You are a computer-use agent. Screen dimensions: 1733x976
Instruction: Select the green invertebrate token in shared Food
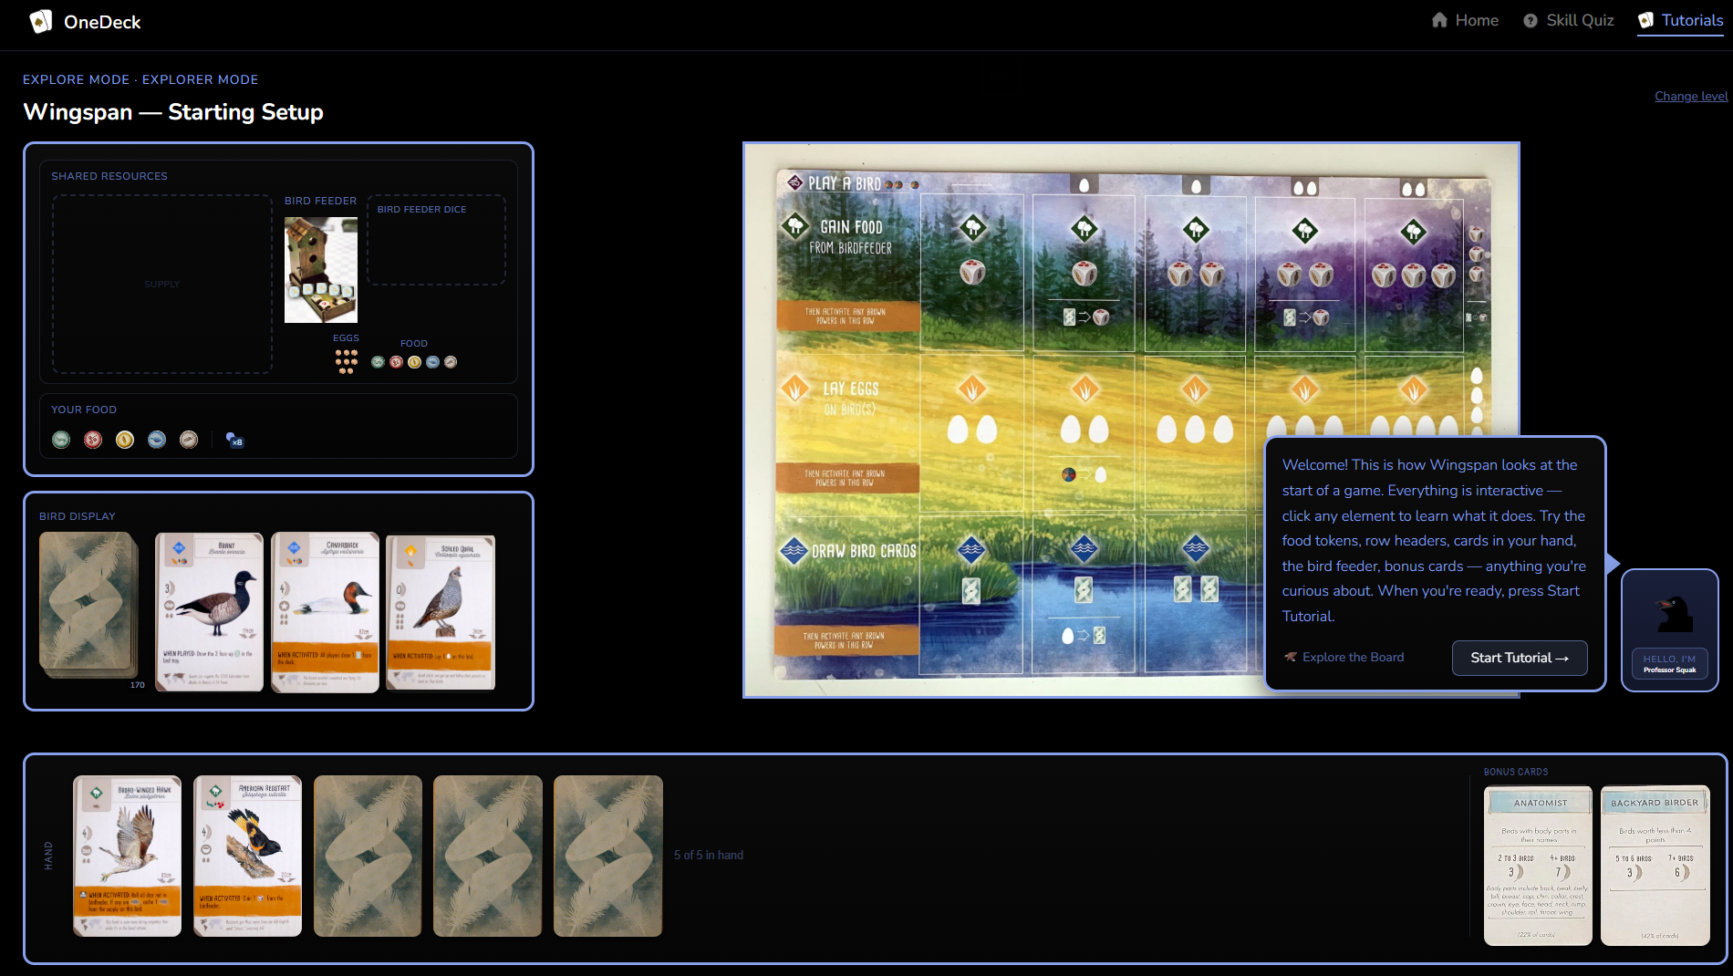click(x=378, y=362)
